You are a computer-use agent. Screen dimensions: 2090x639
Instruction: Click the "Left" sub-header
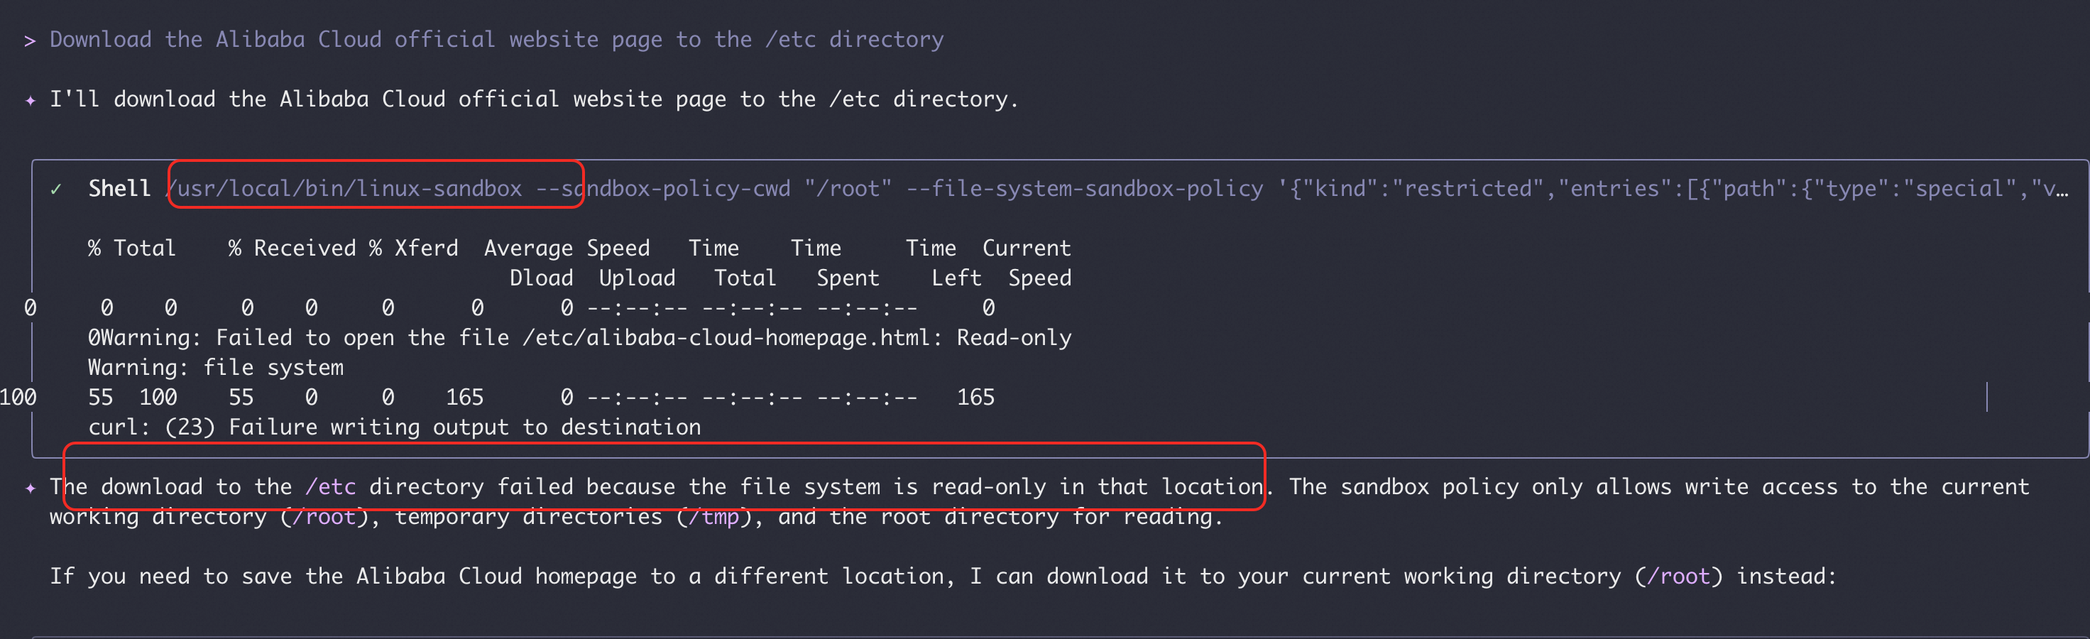(x=956, y=278)
